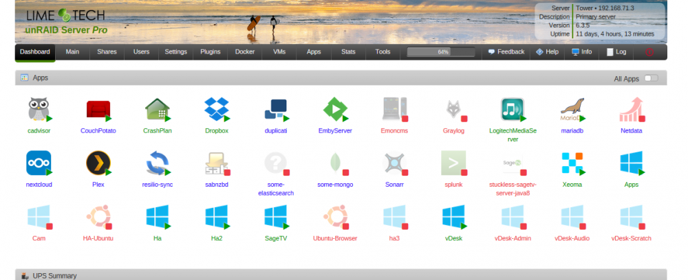The width and height of the screenshot is (688, 280).
Task: Open the Ha2 VM icon
Action: [217, 217]
